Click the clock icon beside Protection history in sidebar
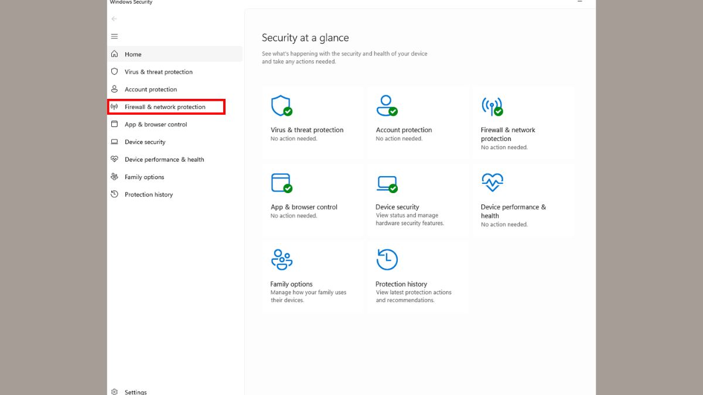Image resolution: width=703 pixels, height=395 pixels. point(114,194)
